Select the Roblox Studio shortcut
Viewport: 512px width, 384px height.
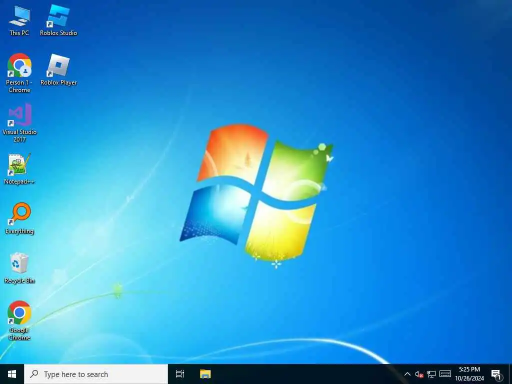coord(58,20)
